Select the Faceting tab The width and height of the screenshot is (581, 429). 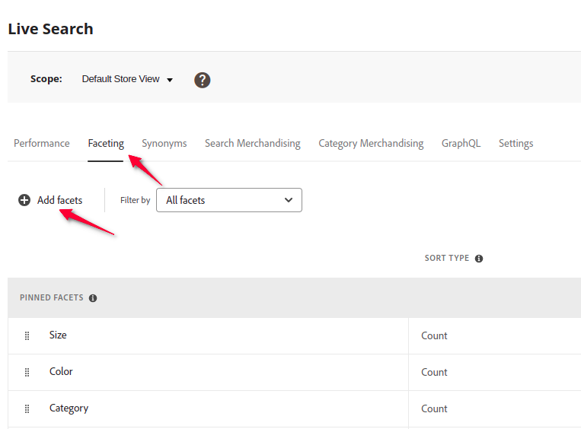(106, 144)
